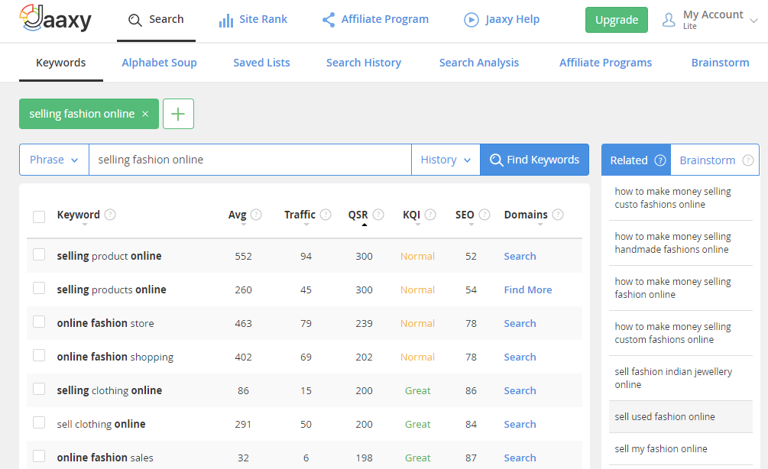768x469 pixels.
Task: Click Search domains for online fashion shopping
Action: point(520,357)
